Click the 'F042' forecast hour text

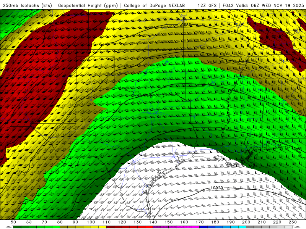[228, 5]
